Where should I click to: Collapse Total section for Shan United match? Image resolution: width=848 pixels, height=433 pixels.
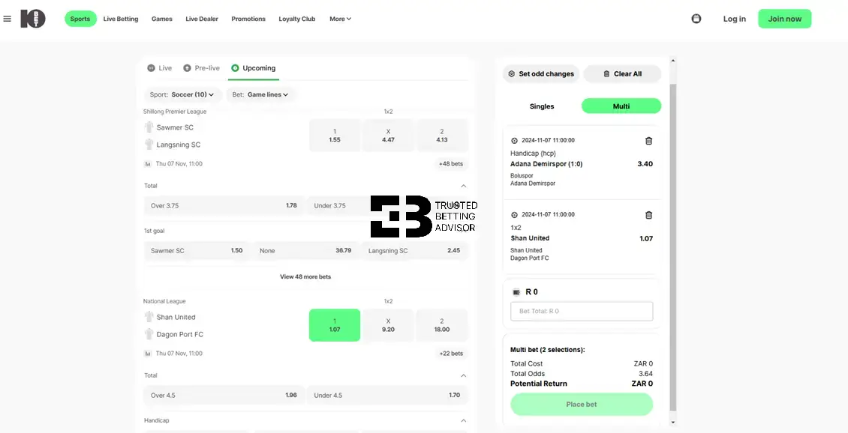click(464, 375)
